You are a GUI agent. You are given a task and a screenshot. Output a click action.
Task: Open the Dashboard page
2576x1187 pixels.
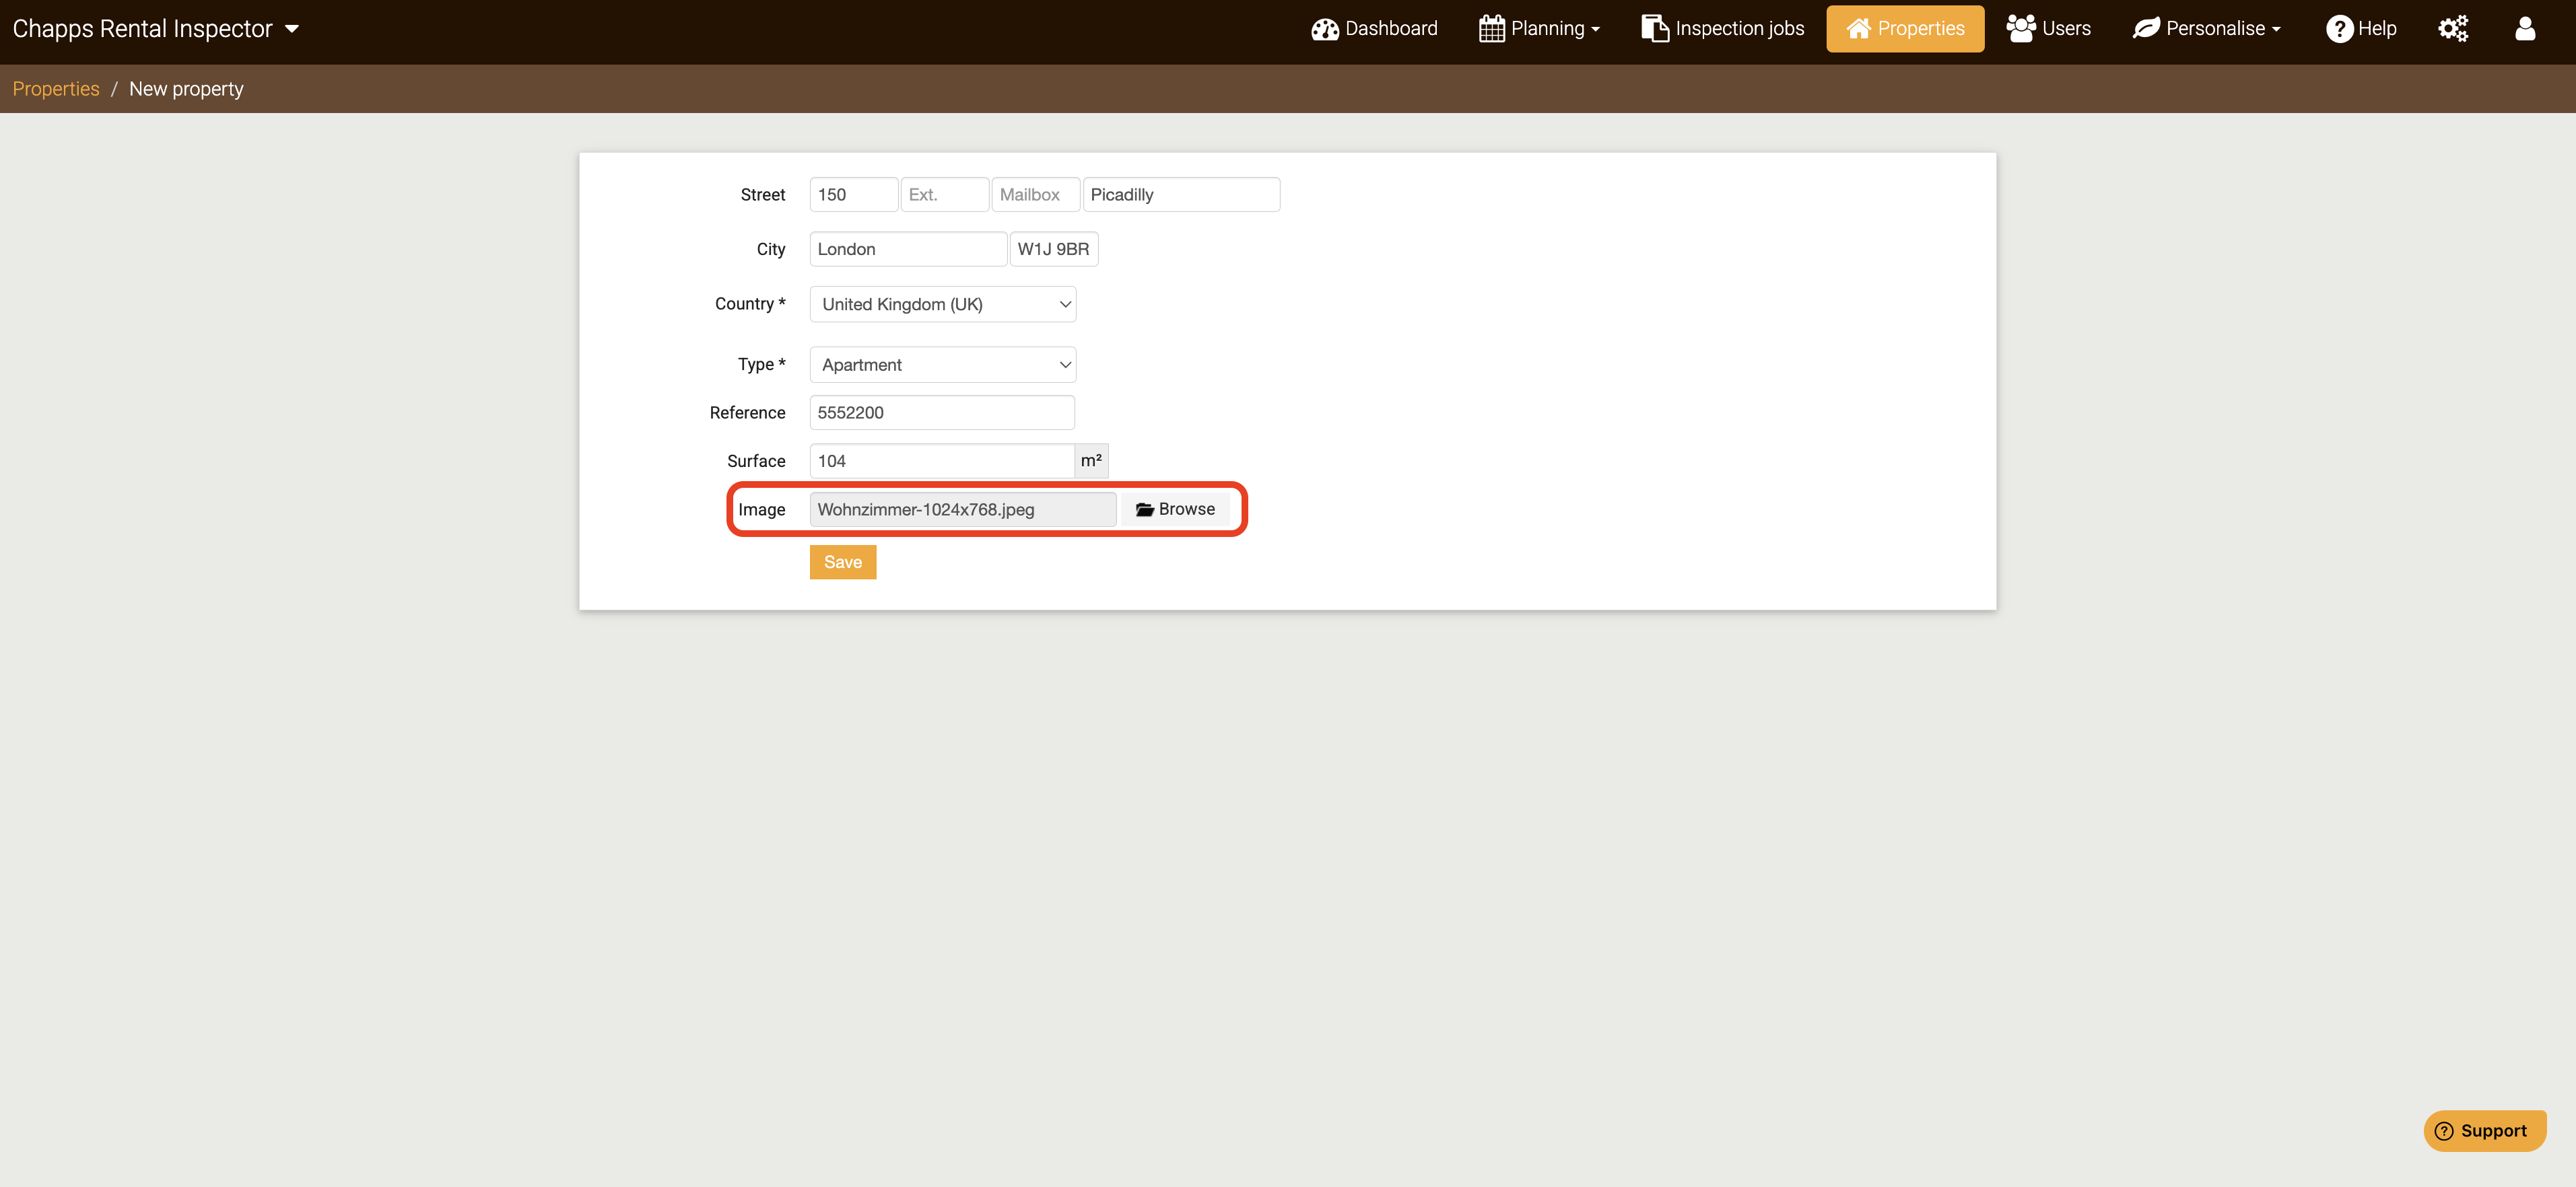[1374, 28]
